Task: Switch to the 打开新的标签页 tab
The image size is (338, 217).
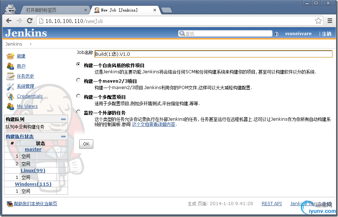Action: pos(55,10)
